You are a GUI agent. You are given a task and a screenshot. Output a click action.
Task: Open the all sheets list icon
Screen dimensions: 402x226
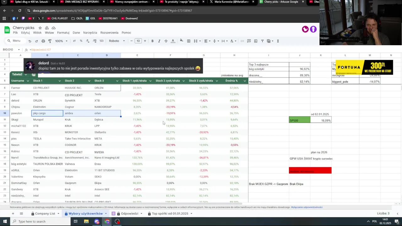(x=21, y=213)
